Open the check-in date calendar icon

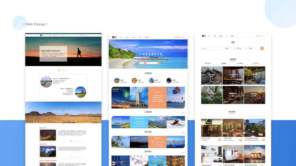click(234, 48)
